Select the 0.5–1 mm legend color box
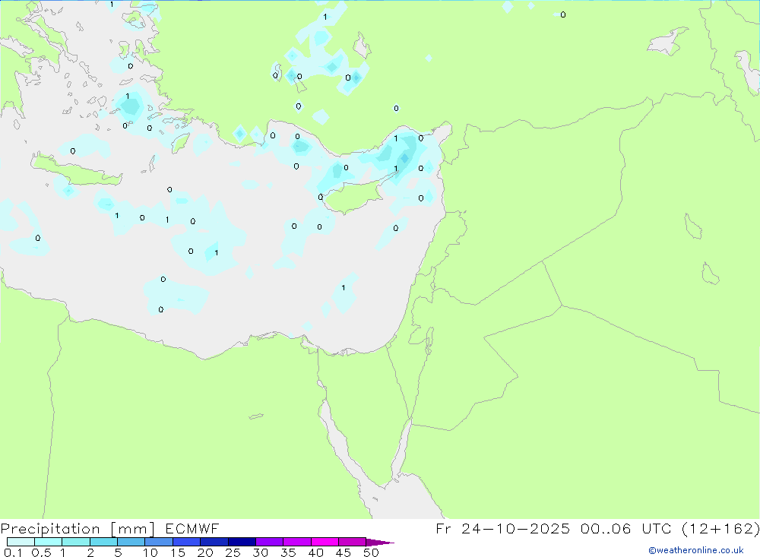This screenshot has height=557, width=760. click(49, 542)
